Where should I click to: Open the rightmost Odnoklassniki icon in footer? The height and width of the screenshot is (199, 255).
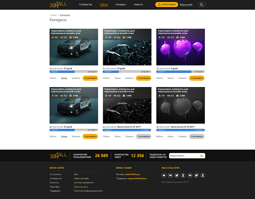click(x=203, y=175)
